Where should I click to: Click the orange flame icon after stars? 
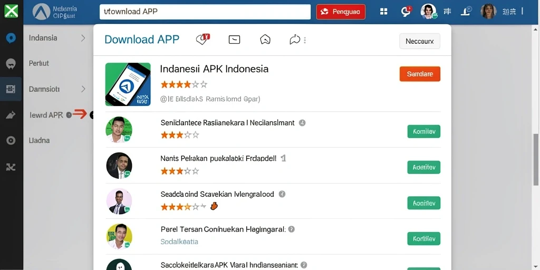[x=214, y=206]
